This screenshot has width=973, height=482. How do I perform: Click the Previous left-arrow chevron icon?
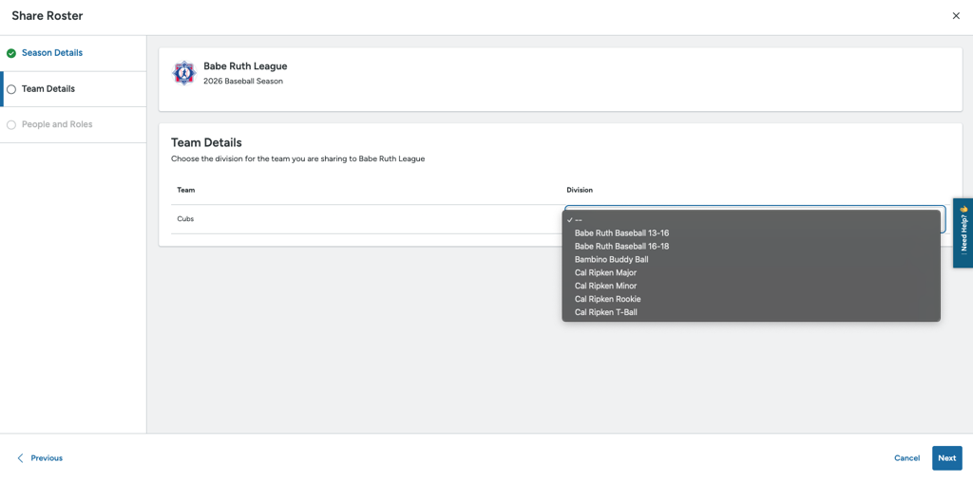pyautogui.click(x=20, y=458)
